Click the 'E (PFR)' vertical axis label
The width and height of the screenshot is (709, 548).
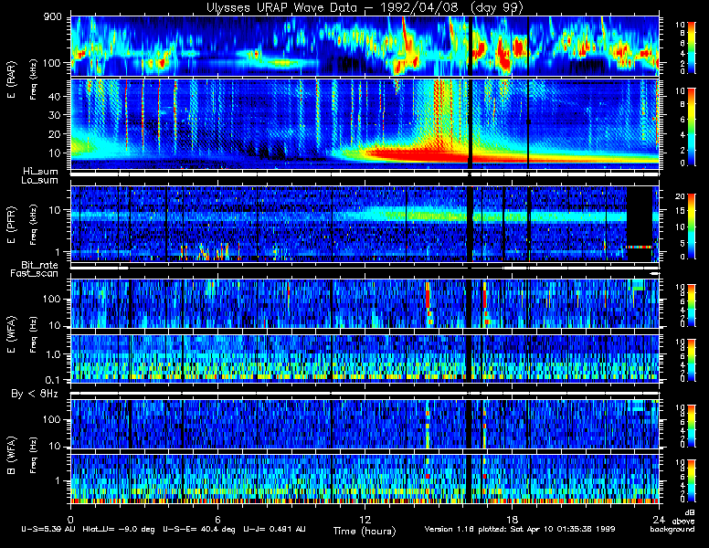tap(11, 225)
